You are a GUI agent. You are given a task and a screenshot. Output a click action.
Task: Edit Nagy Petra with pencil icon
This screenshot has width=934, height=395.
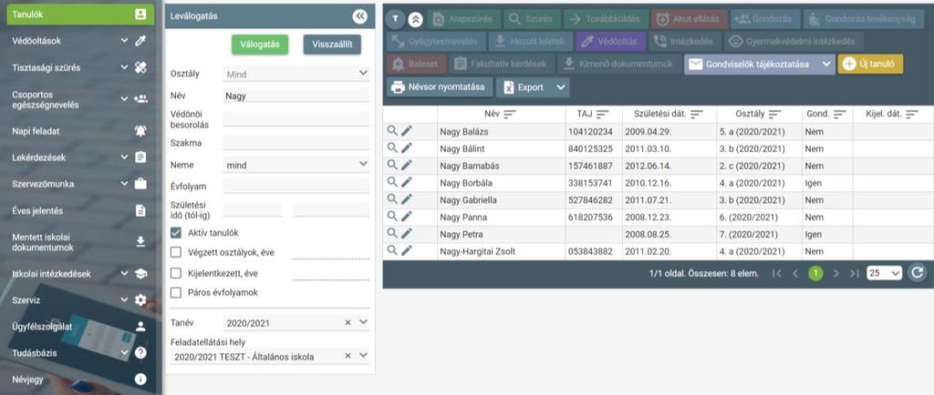[x=406, y=233]
